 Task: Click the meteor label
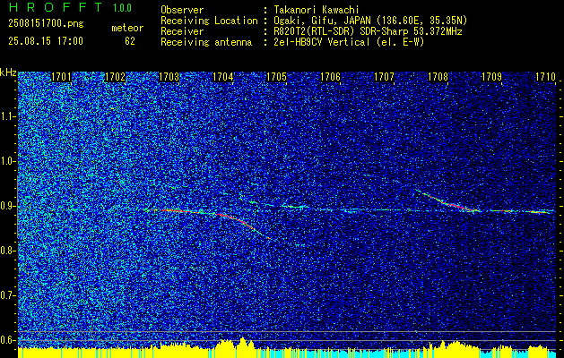tap(127, 28)
